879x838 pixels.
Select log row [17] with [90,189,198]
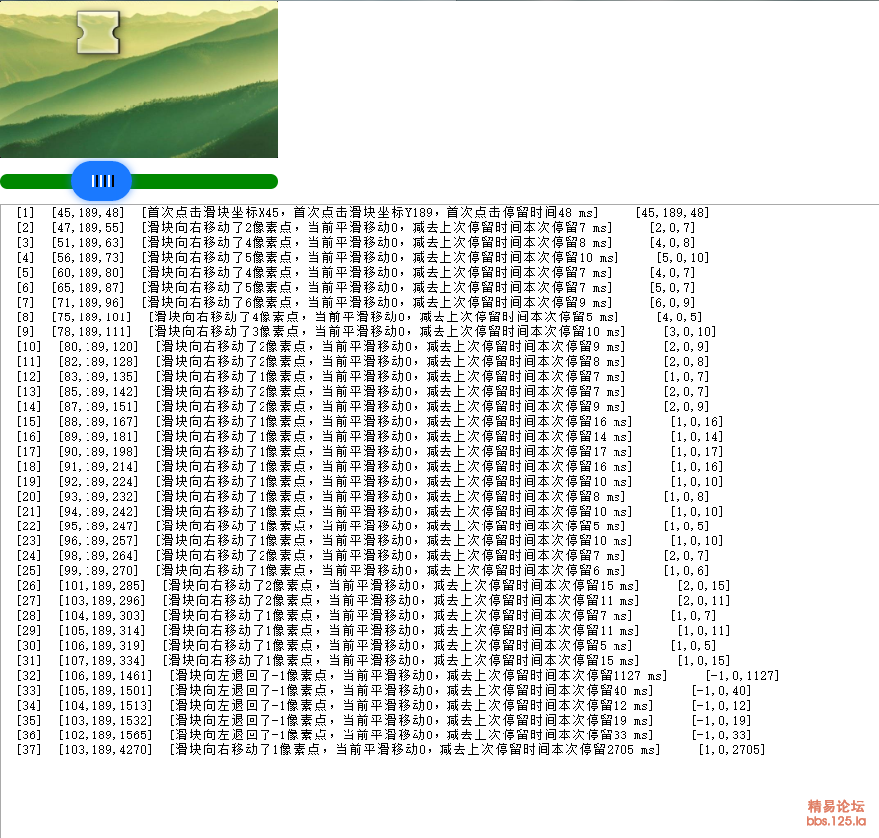pos(370,452)
